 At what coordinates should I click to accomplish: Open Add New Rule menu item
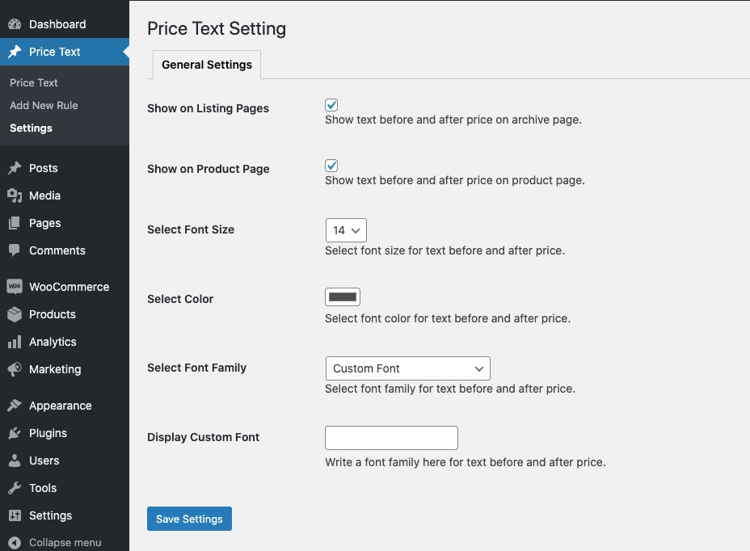pos(44,105)
